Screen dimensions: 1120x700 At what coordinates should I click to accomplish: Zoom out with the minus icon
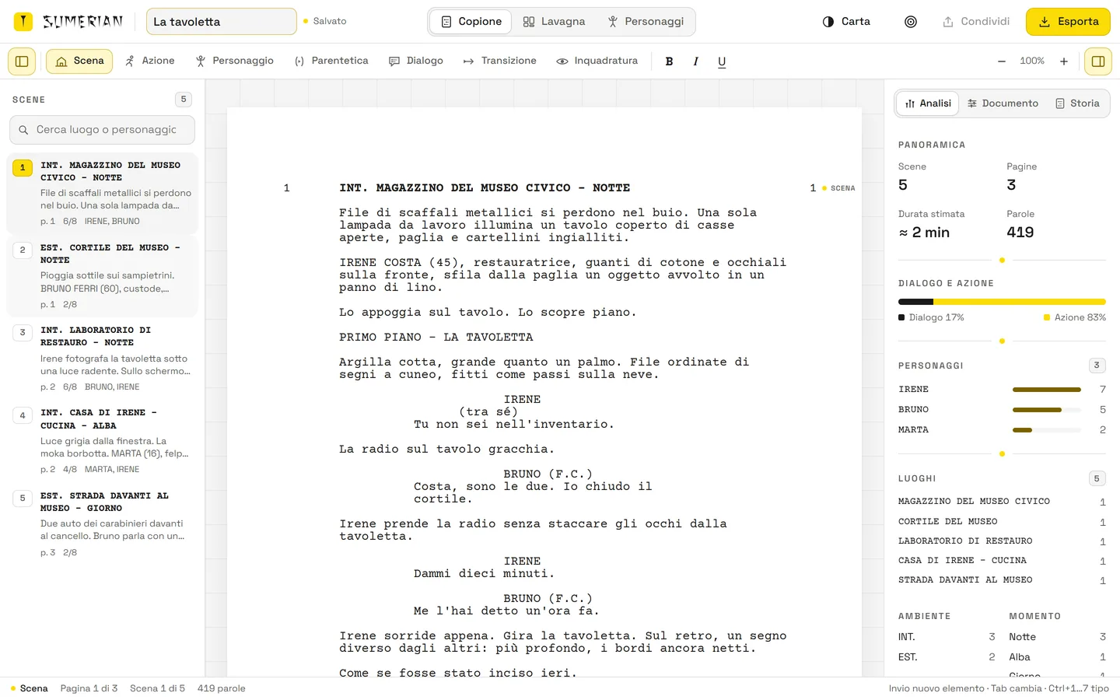point(1001,61)
